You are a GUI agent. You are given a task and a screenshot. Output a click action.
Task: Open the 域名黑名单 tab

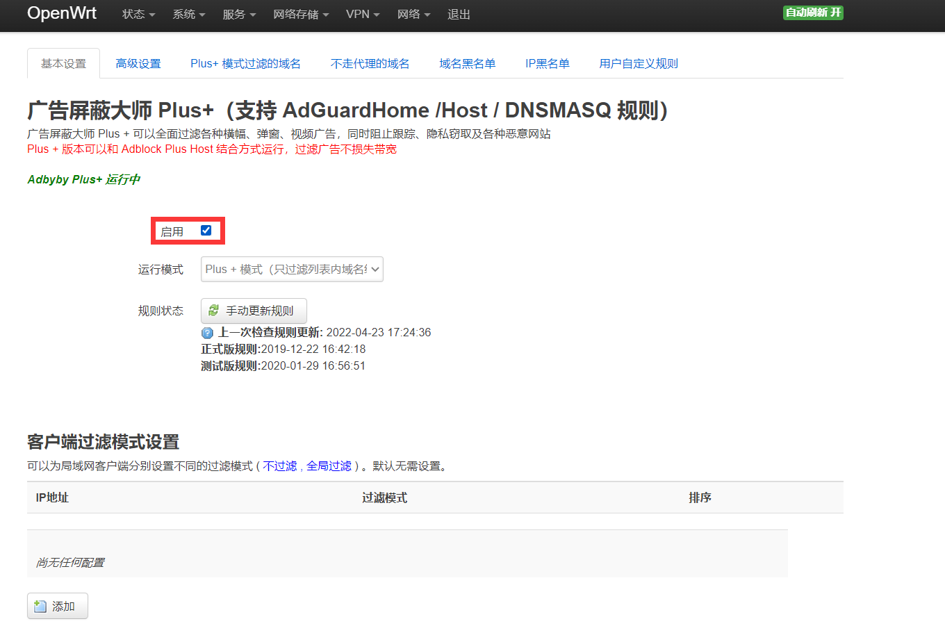(468, 64)
